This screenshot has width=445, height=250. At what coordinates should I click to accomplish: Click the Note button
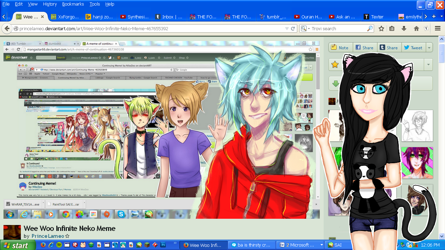(x=340, y=48)
